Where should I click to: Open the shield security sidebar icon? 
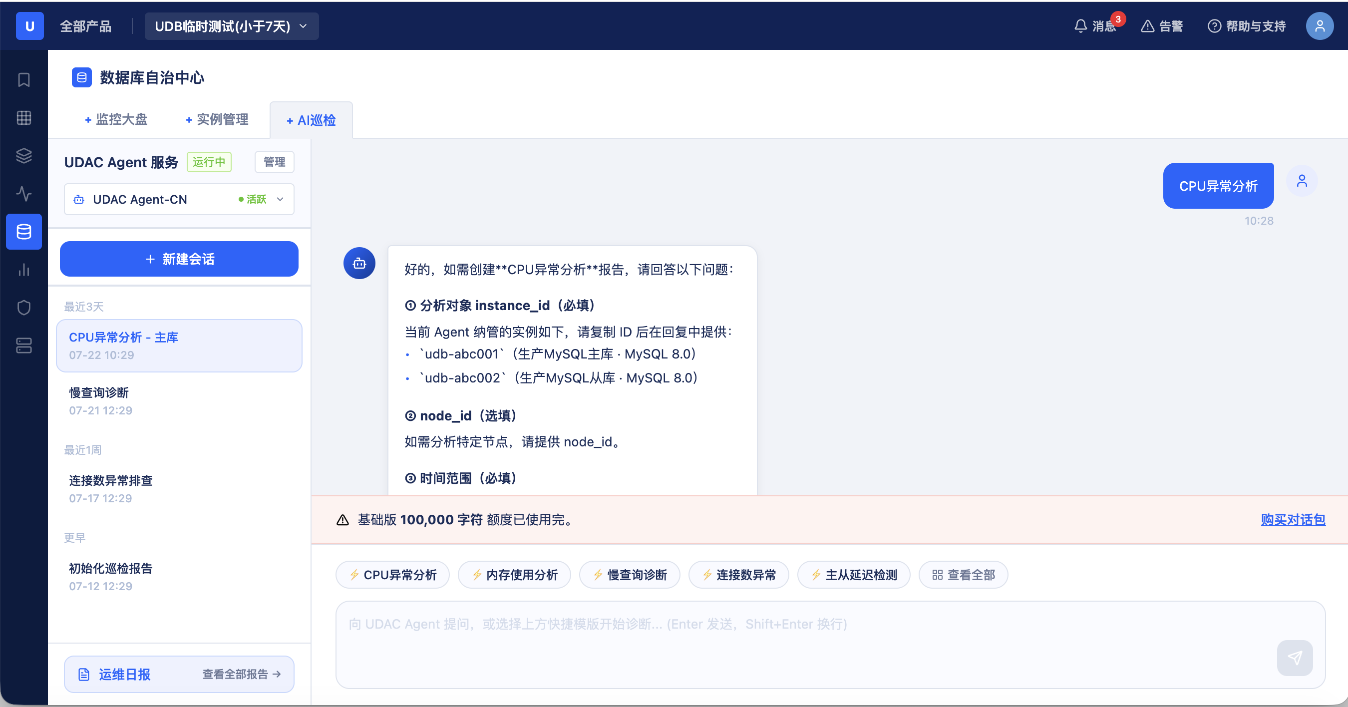pyautogui.click(x=24, y=308)
